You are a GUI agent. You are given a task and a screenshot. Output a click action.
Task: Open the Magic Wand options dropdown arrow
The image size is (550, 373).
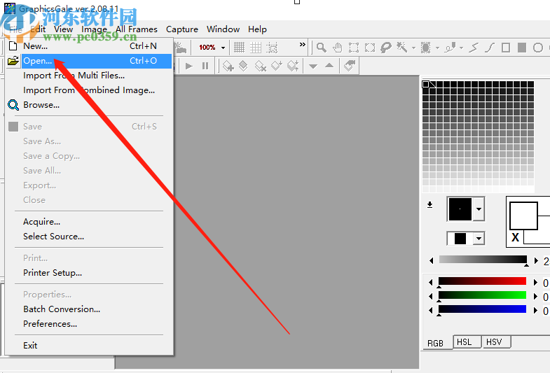[413, 48]
